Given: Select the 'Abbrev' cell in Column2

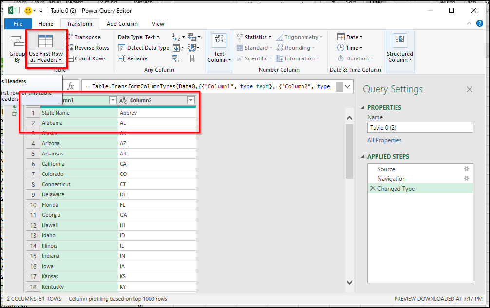Looking at the screenshot, I should [x=157, y=113].
